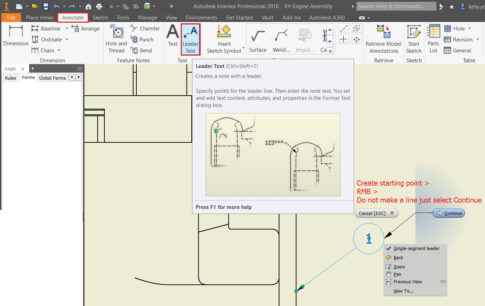Screen dimensions: 485x306
Task: Click the Center Mark tool icon
Action: click(344, 39)
